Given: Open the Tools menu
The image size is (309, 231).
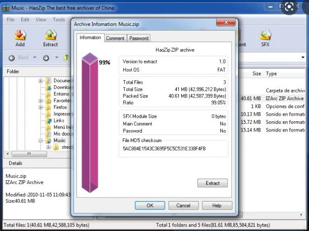Looking at the screenshot, I should click(x=59, y=19).
